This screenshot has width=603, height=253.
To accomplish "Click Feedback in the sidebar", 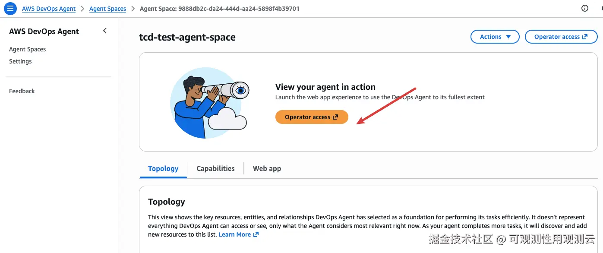I will 22,91.
